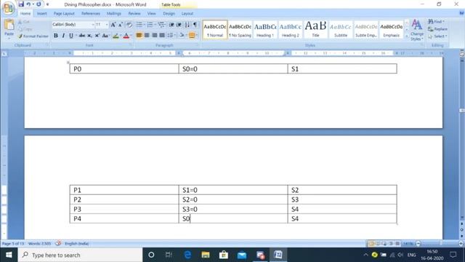Switch to the References tab
The width and height of the screenshot is (465, 262).
pos(90,14)
